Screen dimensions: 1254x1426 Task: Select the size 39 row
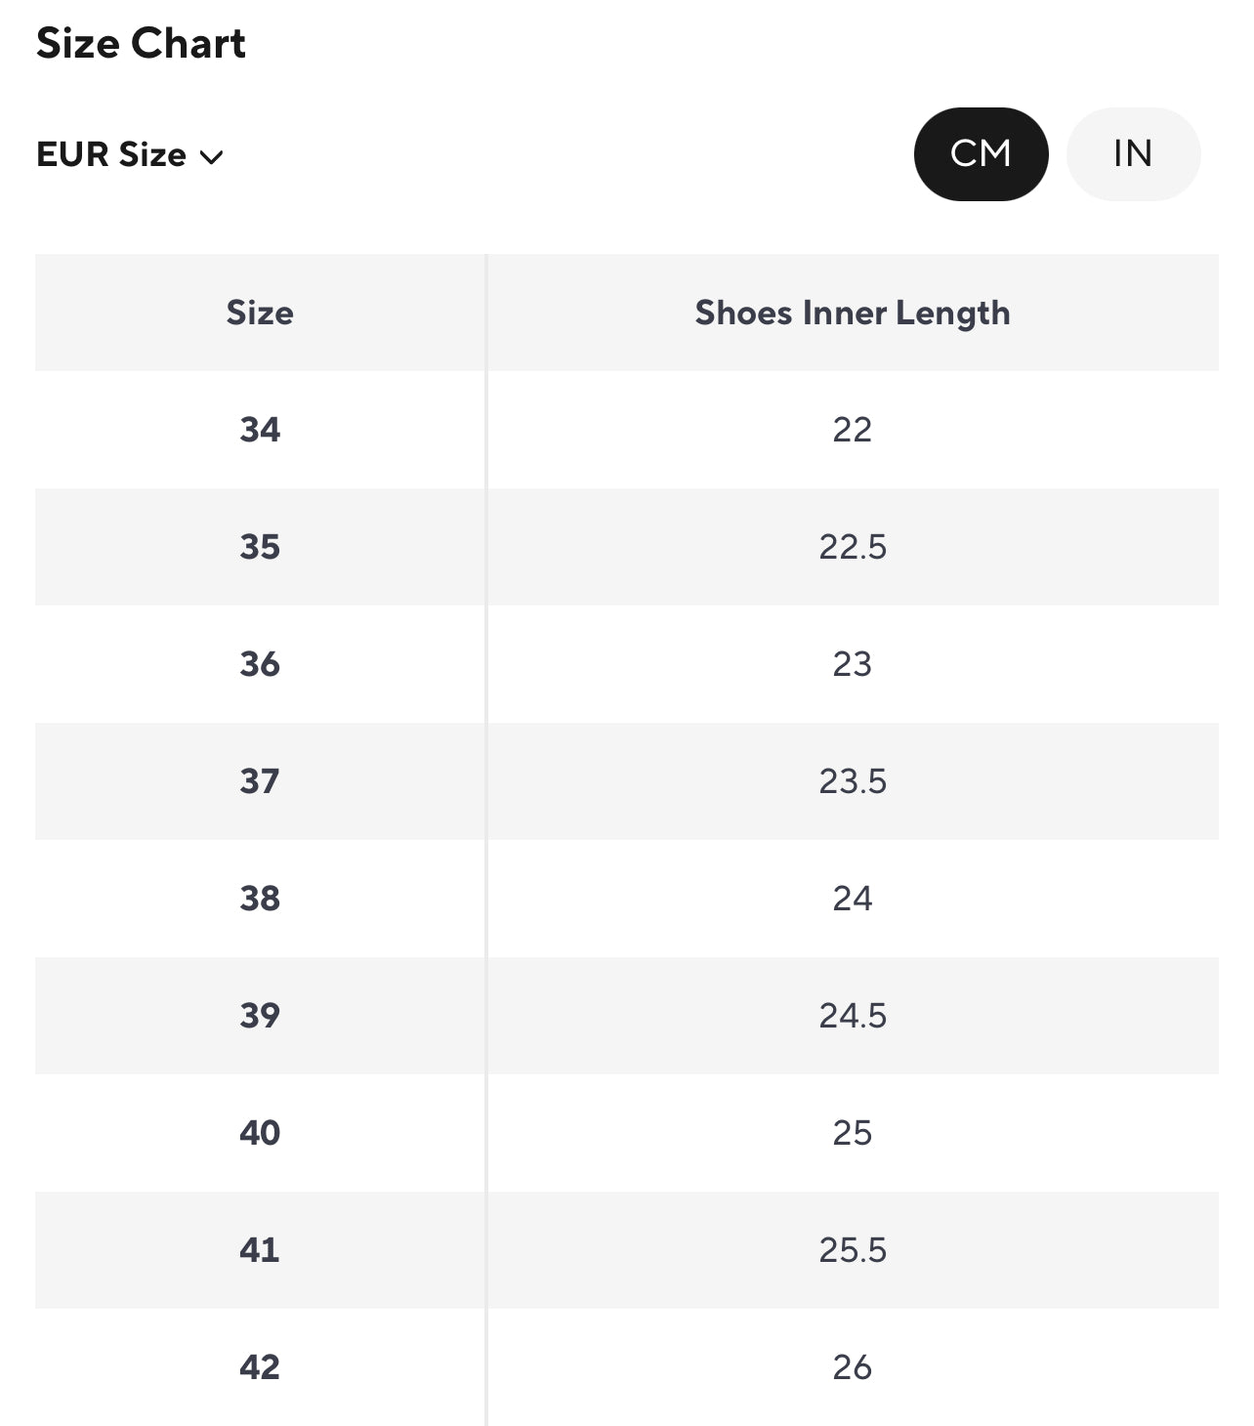[260, 1016]
